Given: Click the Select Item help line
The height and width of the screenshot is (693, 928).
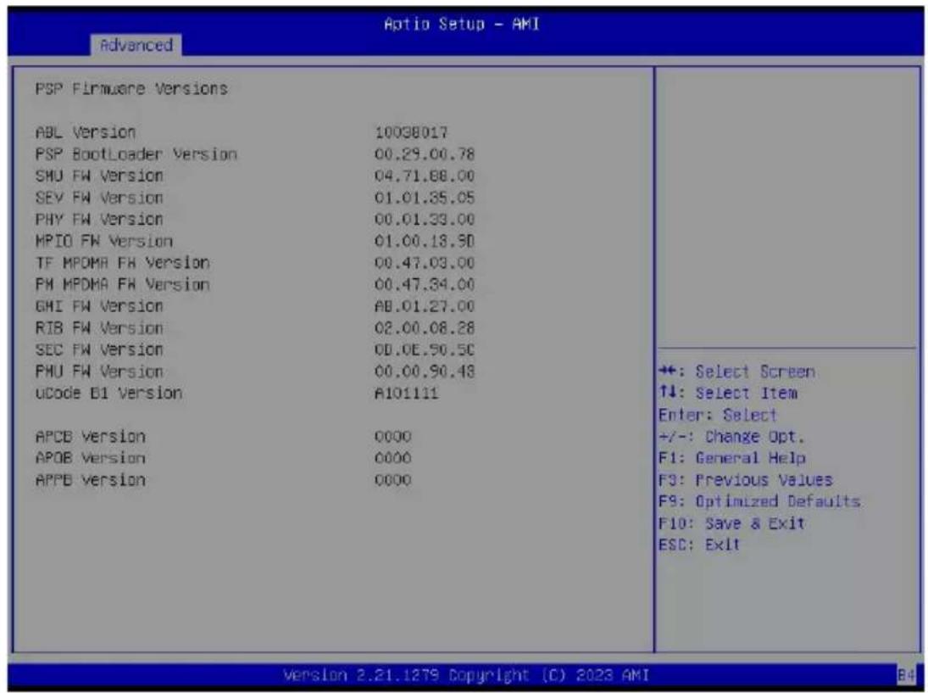Looking at the screenshot, I should click(728, 393).
